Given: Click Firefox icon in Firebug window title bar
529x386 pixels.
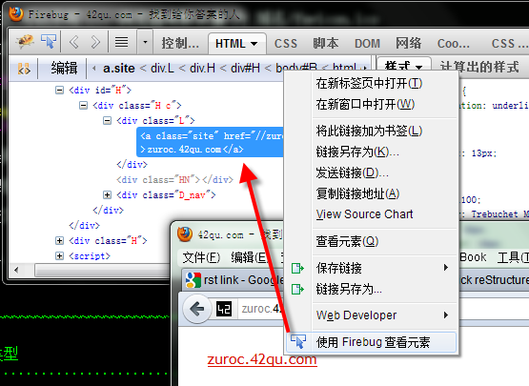Looking at the screenshot, I should [x=16, y=14].
